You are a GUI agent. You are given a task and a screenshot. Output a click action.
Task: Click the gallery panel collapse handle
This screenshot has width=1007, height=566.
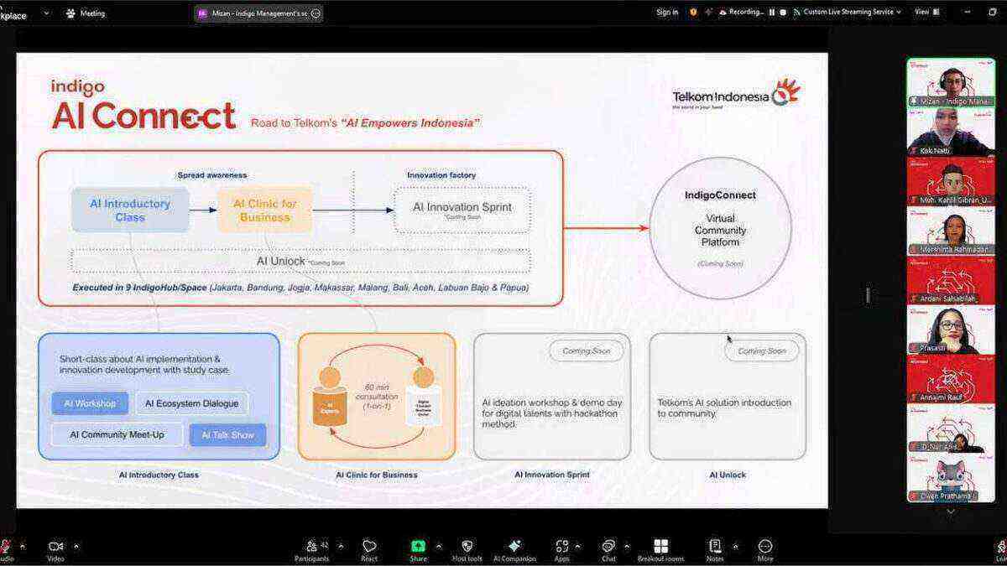pyautogui.click(x=868, y=295)
